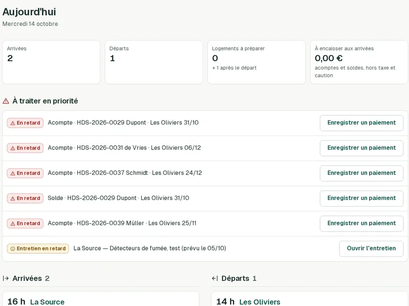Image resolution: width=409 pixels, height=306 pixels.
Task: Select the Départs summary card
Action: click(x=154, y=62)
